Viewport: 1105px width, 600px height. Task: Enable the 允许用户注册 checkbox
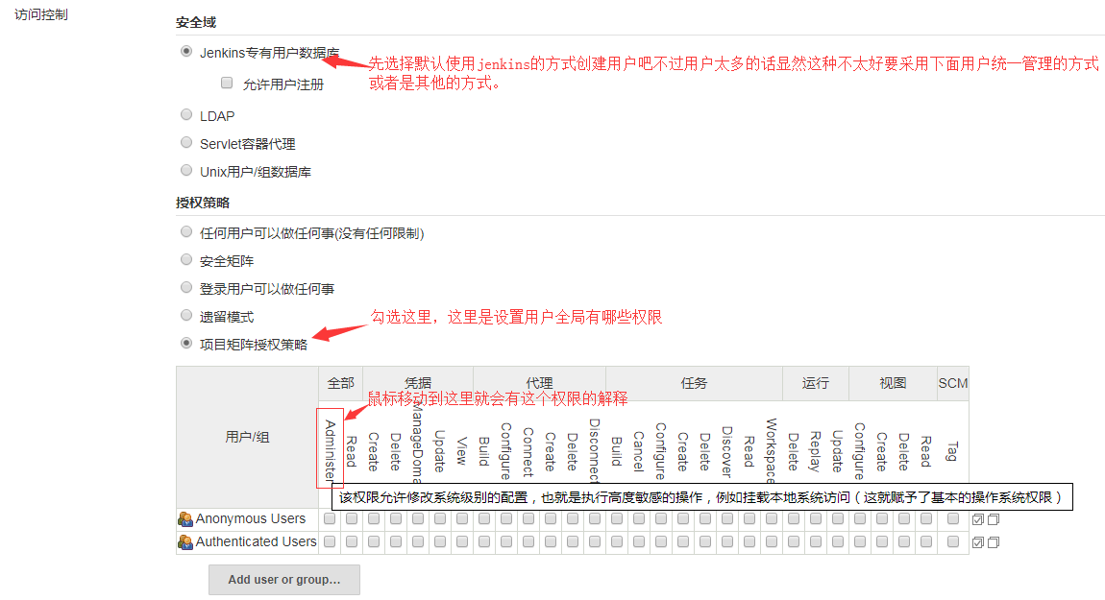[x=228, y=84]
